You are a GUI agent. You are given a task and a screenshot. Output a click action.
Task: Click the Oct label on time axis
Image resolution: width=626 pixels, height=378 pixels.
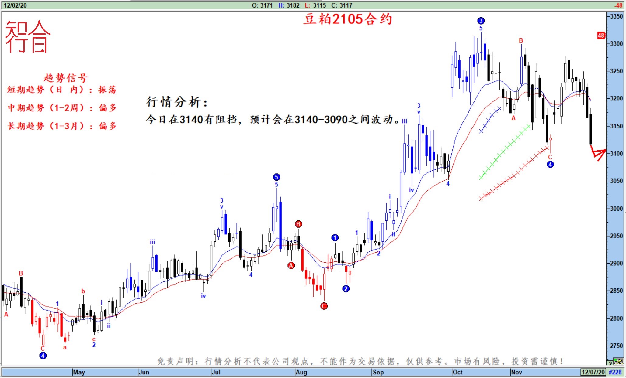tap(457, 372)
